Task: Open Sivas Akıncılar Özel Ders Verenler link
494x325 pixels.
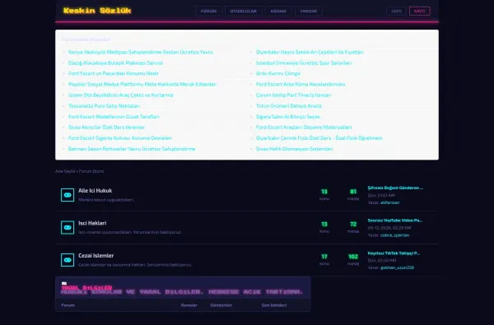Action: [x=106, y=128]
